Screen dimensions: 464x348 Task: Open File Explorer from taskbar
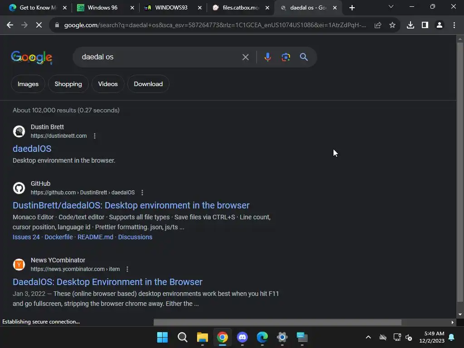click(x=203, y=337)
